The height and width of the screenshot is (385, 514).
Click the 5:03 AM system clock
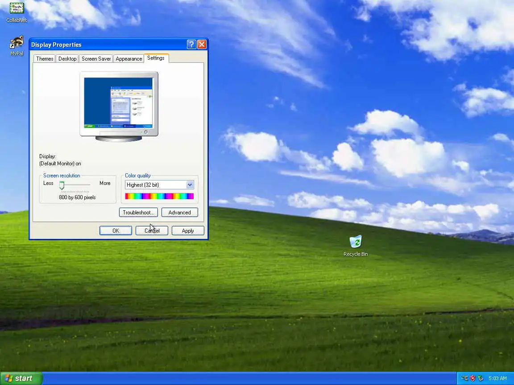coord(497,378)
